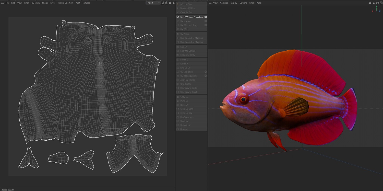Open the UV editor View menu
This screenshot has width=383, height=191.
(x=19, y=3)
